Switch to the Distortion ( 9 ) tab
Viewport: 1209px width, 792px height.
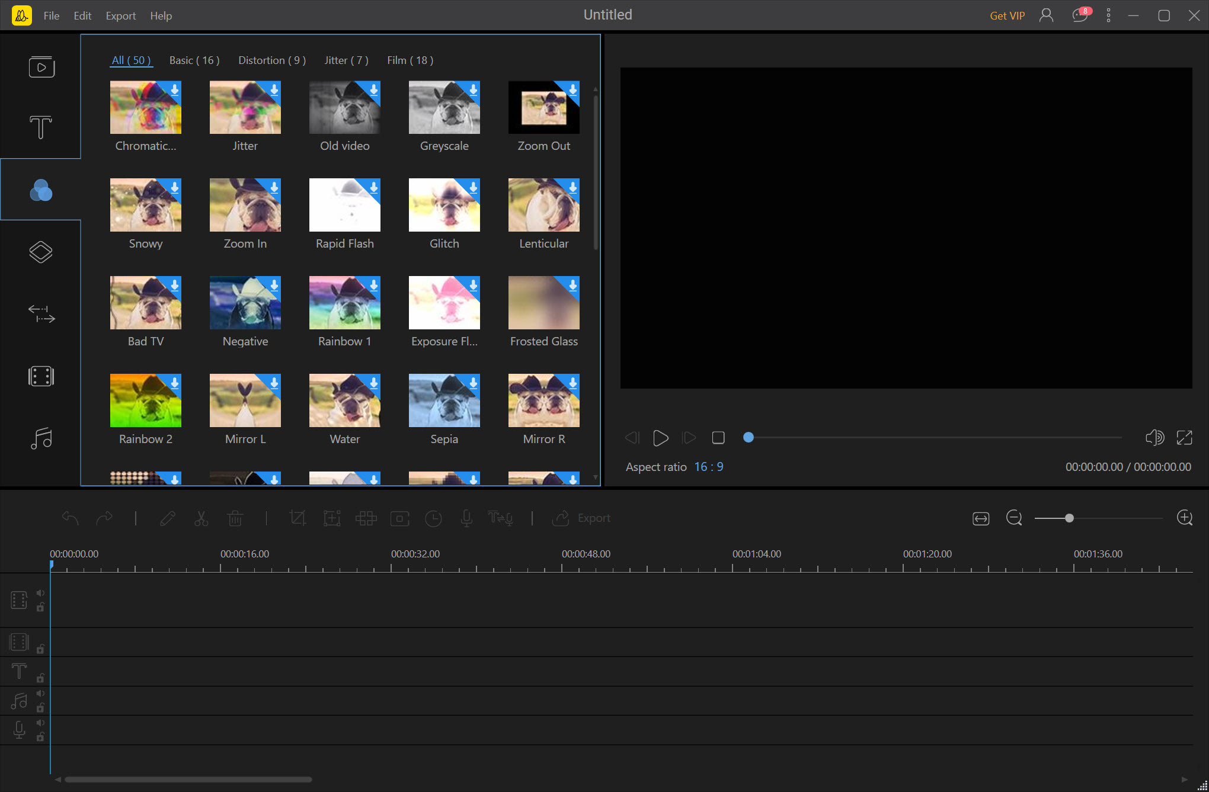point(272,60)
